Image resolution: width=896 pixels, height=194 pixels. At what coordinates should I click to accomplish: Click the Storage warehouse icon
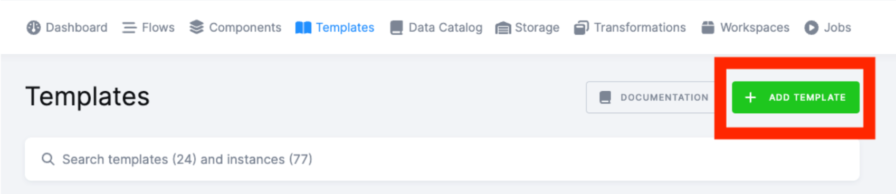(x=503, y=28)
